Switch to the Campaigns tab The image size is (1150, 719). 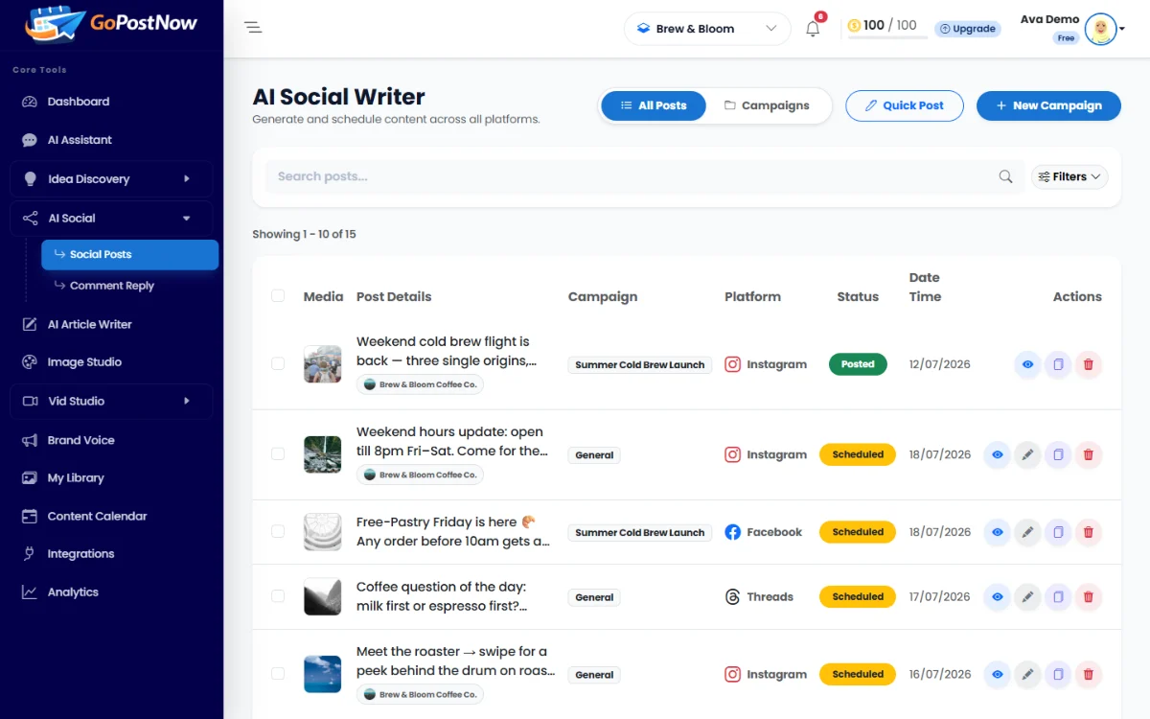tap(767, 105)
